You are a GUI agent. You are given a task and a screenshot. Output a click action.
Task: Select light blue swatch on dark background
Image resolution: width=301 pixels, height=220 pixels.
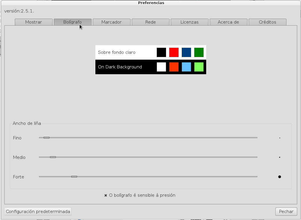(x=186, y=67)
